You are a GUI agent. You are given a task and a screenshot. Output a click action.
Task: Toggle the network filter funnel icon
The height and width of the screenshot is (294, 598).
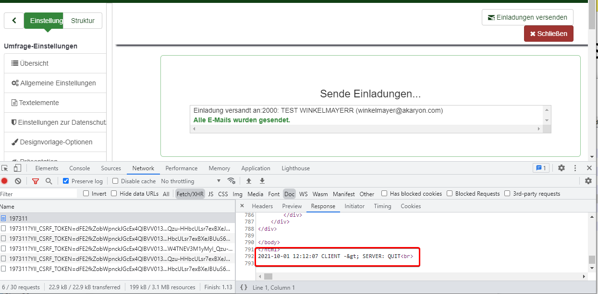point(36,181)
